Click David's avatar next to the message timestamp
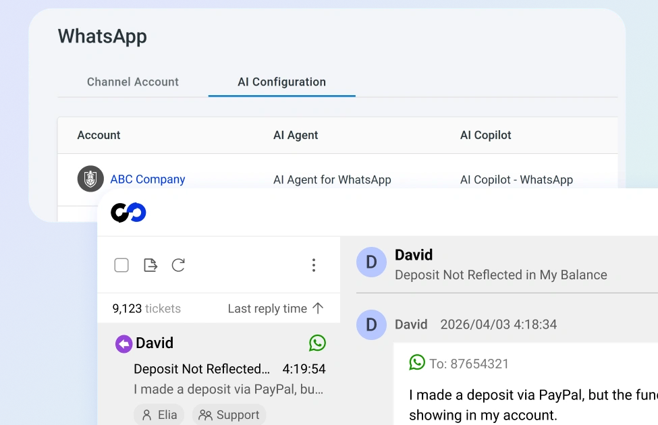The image size is (658, 425). click(x=371, y=324)
